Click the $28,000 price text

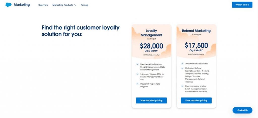click(151, 46)
